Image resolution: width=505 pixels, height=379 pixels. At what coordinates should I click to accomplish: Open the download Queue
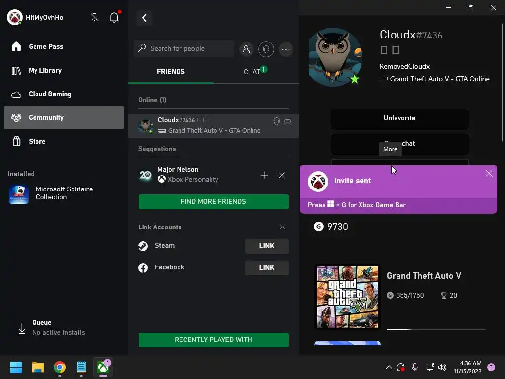(51, 328)
